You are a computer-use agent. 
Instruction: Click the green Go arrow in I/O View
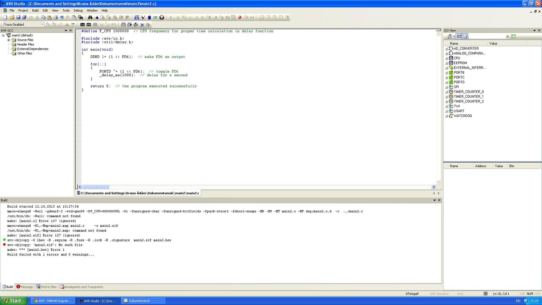513,36
